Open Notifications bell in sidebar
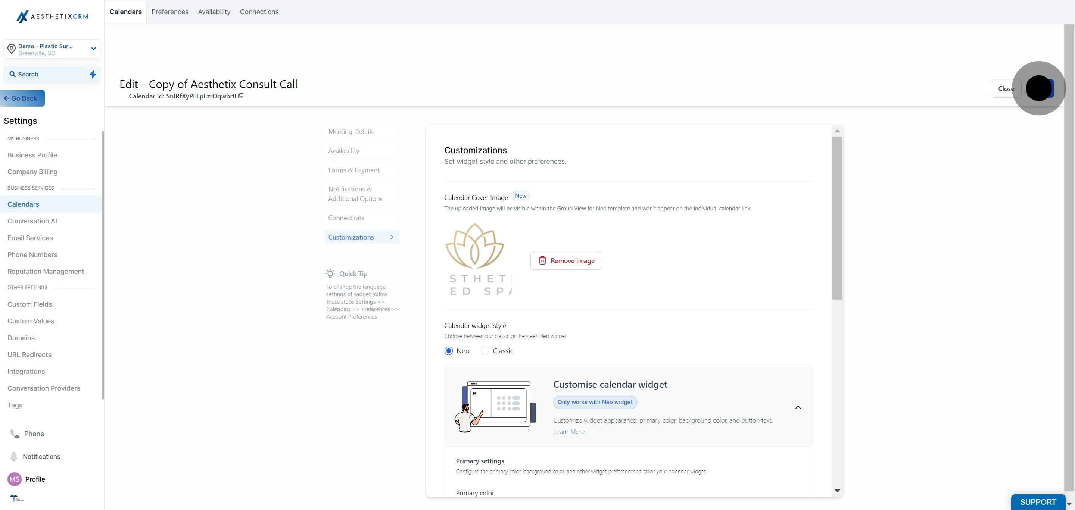The height and width of the screenshot is (510, 1075). tap(14, 456)
